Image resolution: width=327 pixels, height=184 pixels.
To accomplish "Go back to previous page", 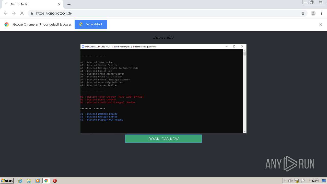I will click(x=6, y=13).
